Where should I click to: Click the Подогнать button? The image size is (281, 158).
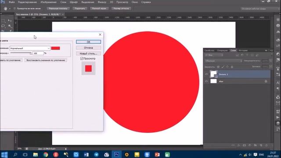tap(80, 8)
